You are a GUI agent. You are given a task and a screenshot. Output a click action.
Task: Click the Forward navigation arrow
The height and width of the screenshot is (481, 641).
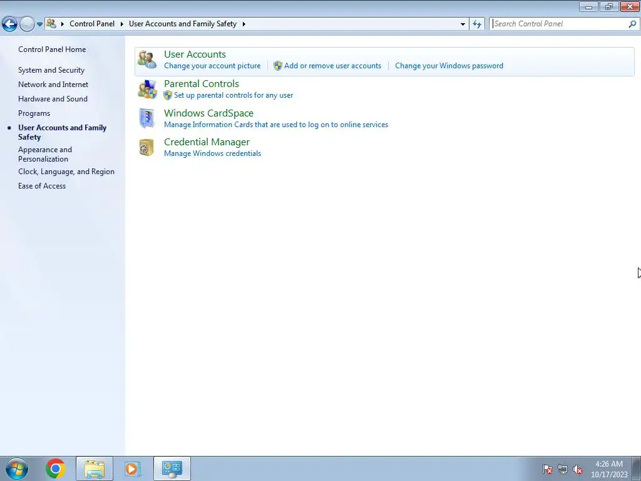pos(28,24)
